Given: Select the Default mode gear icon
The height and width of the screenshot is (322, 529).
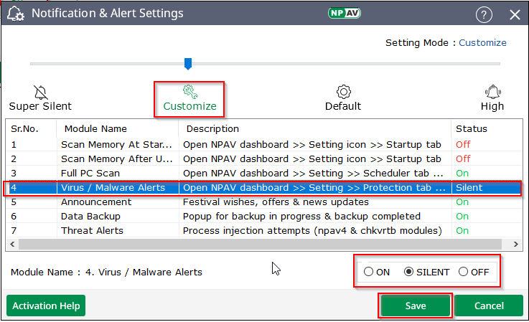Looking at the screenshot, I should 343,91.
